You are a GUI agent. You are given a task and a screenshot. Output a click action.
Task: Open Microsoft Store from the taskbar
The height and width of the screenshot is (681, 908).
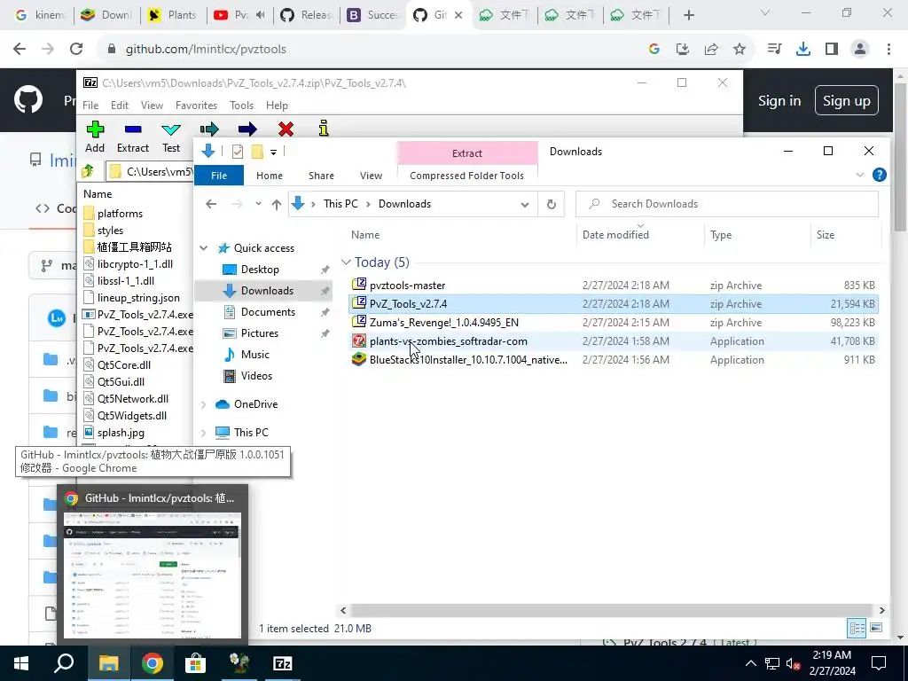[195, 663]
